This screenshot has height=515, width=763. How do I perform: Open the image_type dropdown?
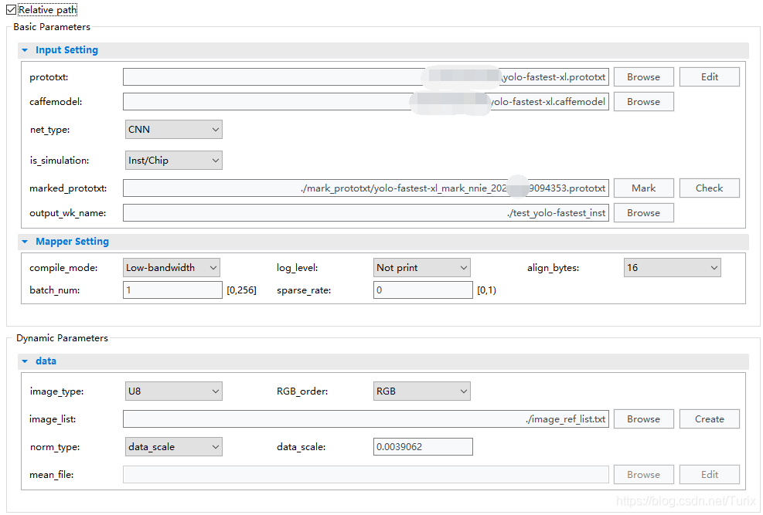coord(174,391)
